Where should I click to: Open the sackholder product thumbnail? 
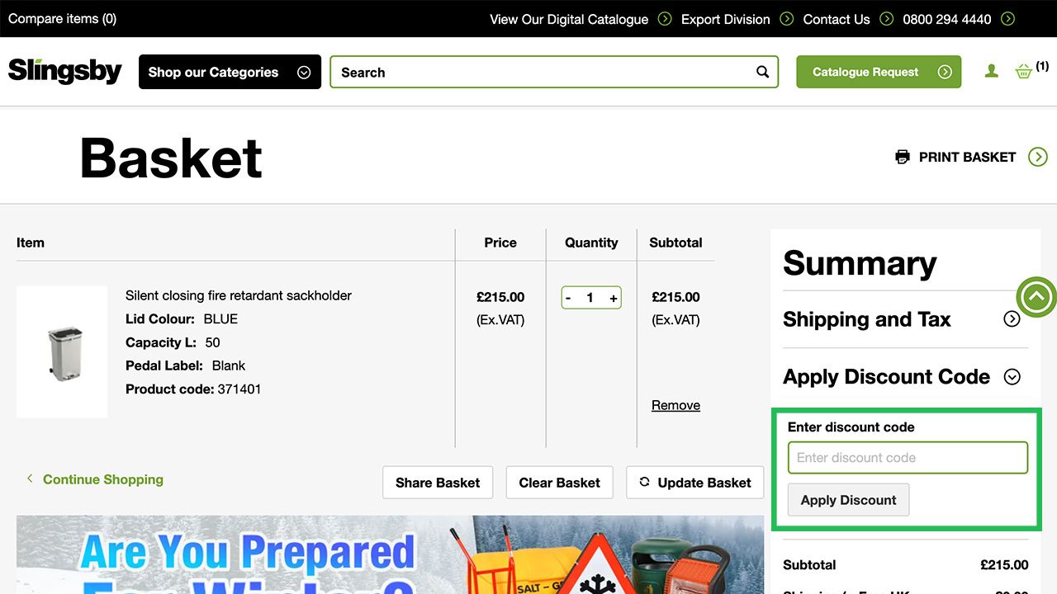pyautogui.click(x=62, y=352)
